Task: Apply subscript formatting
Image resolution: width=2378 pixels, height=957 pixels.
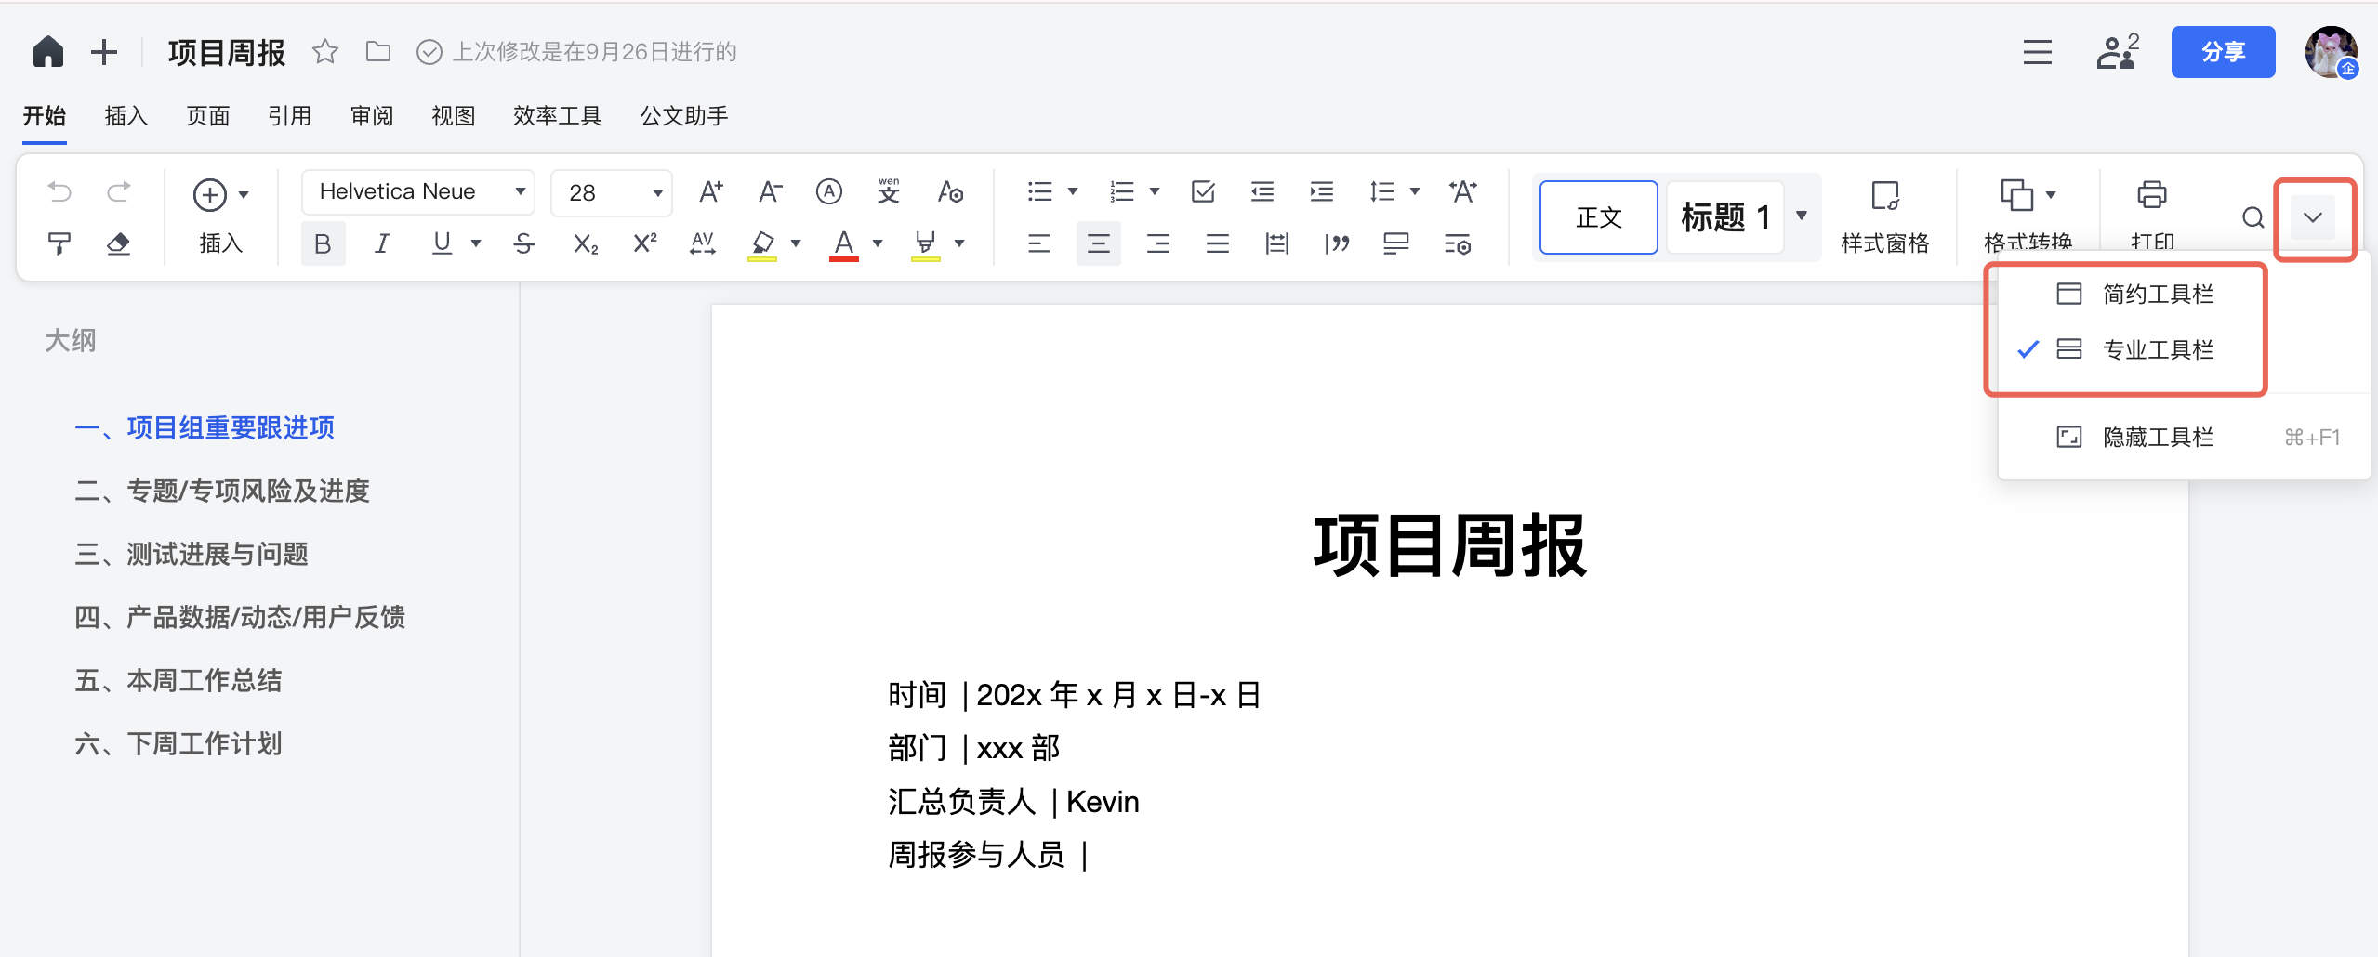Action: coord(586,244)
